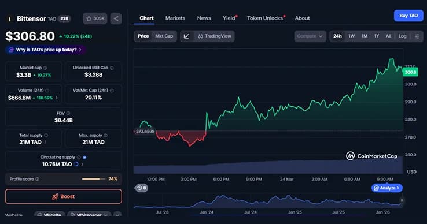
Task: Switch chart to TradingView
Action: pyautogui.click(x=214, y=36)
